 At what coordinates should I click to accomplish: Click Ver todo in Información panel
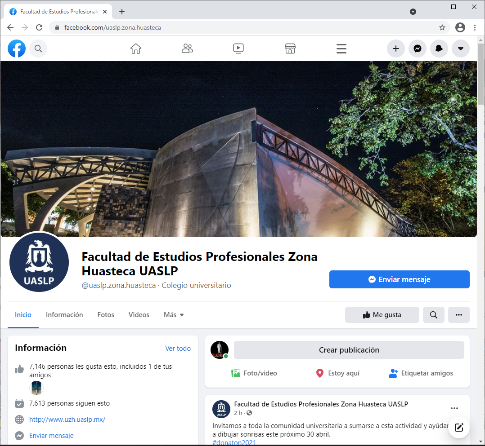click(178, 349)
